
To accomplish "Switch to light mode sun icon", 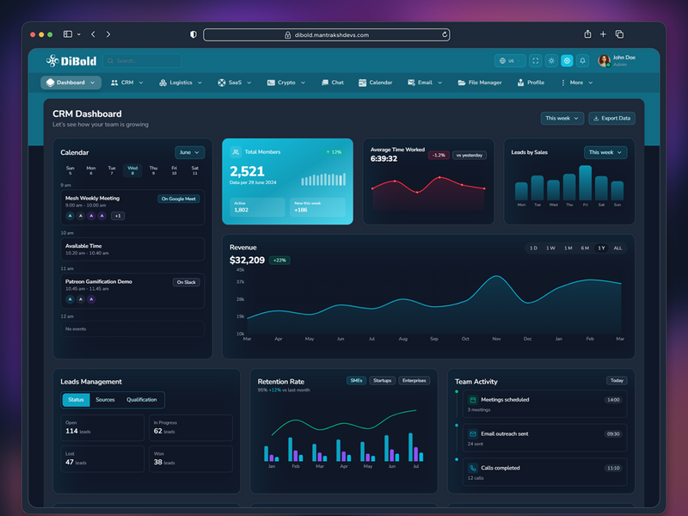I will point(551,61).
